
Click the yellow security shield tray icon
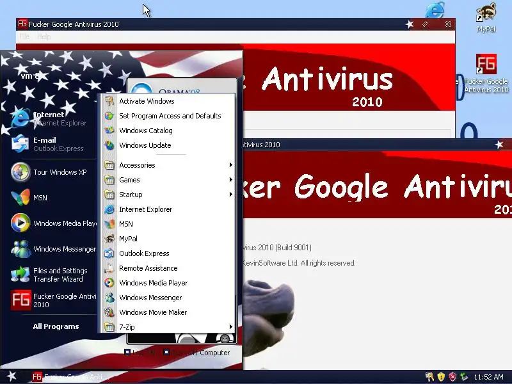[x=441, y=377]
